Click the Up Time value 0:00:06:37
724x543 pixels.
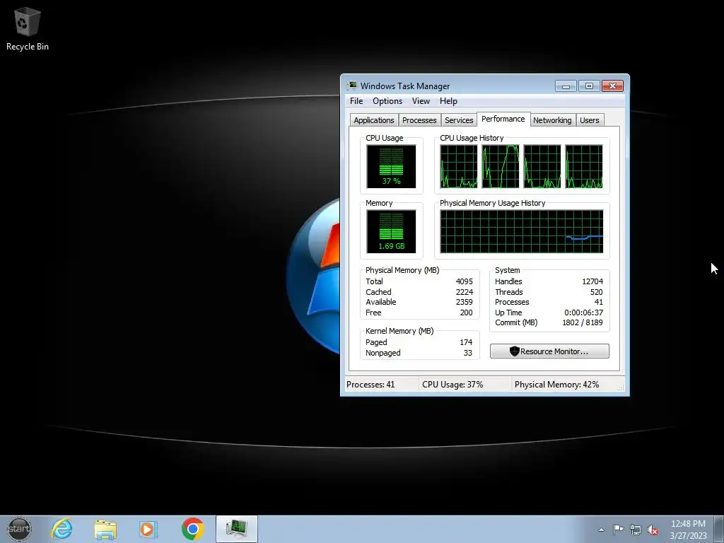(583, 313)
